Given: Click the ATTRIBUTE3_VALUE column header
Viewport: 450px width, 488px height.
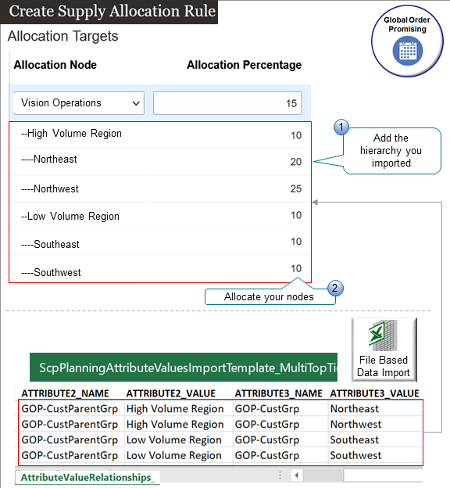Looking at the screenshot, I should [374, 393].
